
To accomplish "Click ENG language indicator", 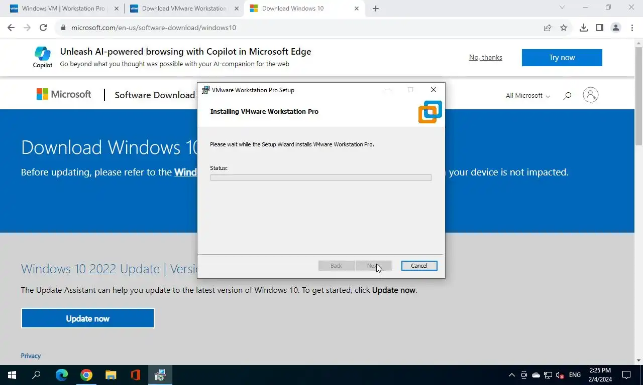I will [575, 375].
